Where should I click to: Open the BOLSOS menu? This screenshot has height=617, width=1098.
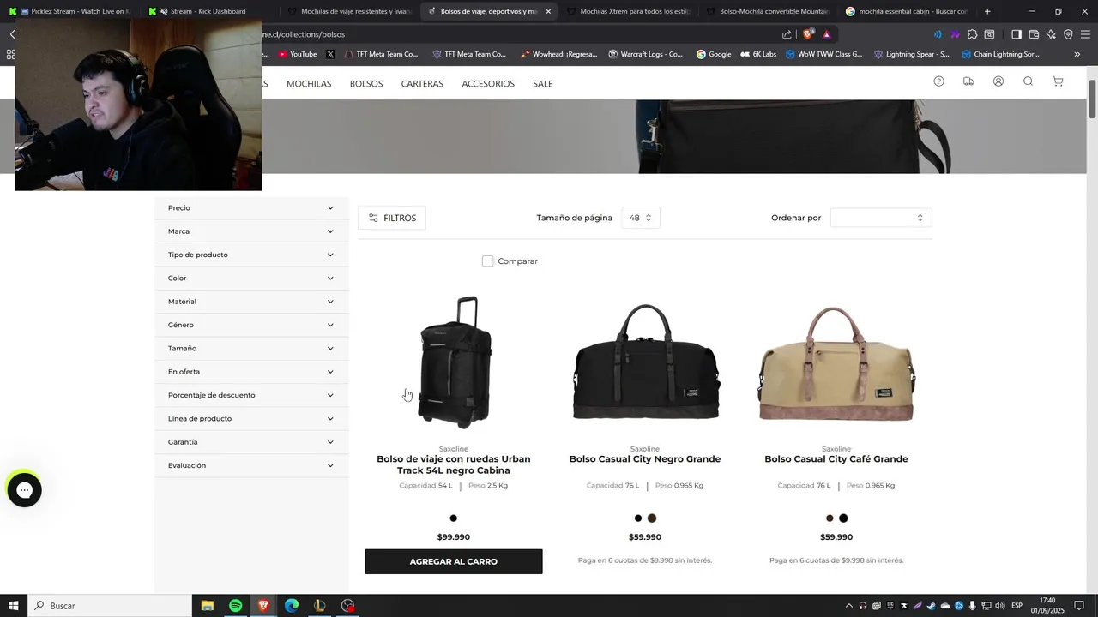[x=366, y=84]
